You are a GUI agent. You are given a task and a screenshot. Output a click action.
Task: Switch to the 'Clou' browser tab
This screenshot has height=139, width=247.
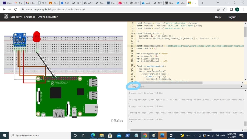tap(7, 3)
